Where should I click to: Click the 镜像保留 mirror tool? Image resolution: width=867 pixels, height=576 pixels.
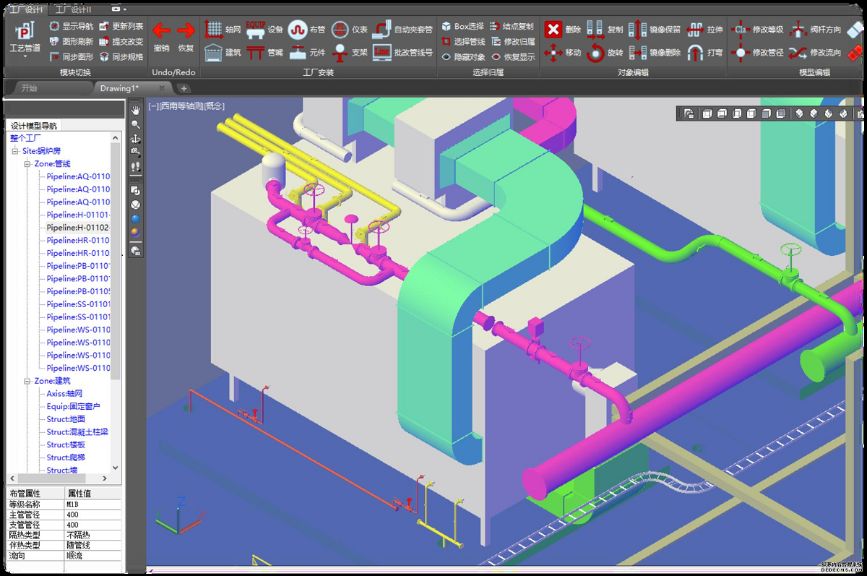655,30
